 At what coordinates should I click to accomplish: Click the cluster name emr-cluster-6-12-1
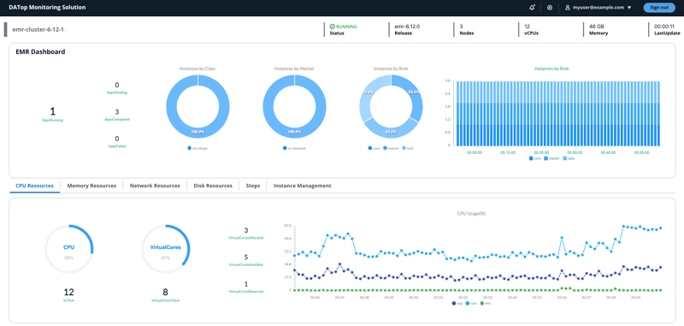click(x=38, y=30)
